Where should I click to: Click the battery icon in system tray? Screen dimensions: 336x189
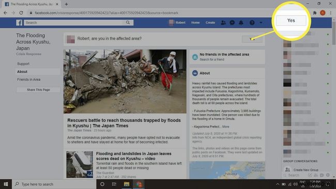283,184
